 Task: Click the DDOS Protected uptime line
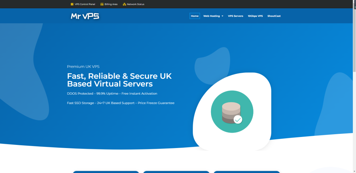pos(112,94)
